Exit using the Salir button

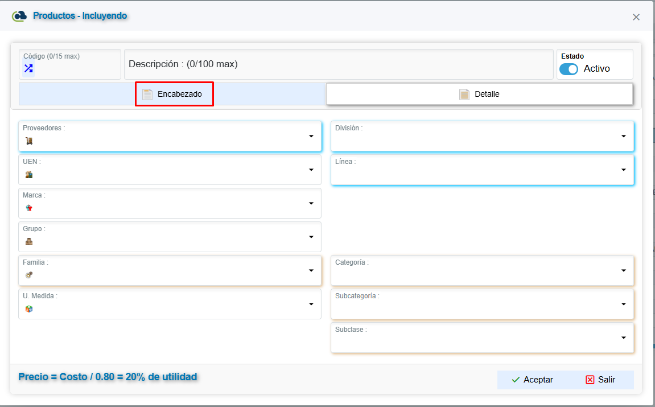click(600, 380)
